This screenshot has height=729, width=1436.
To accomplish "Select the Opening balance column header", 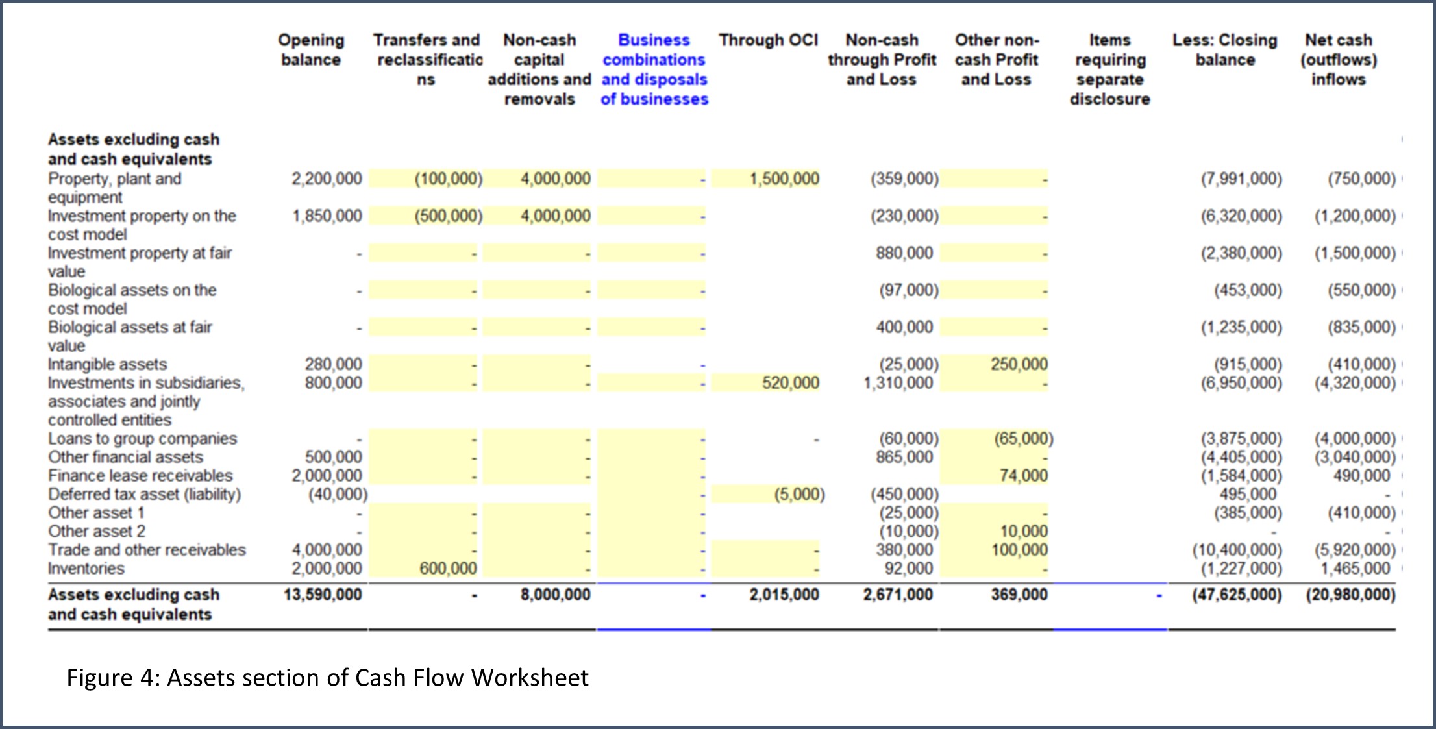I will tap(311, 50).
